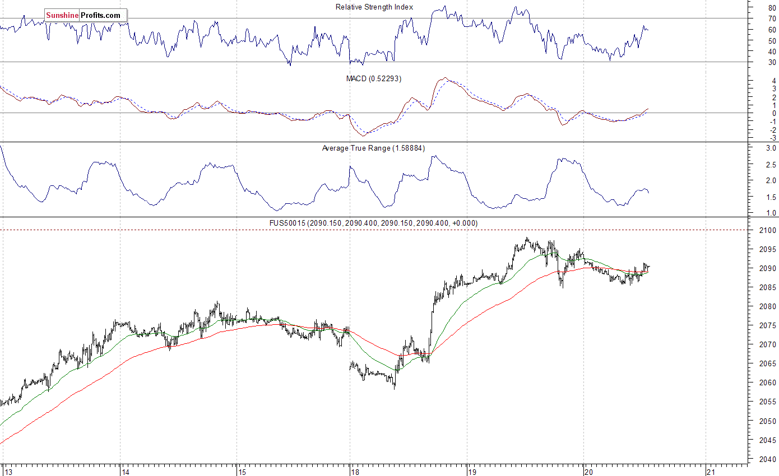Click the 2065 price axis label
The image size is (779, 476).
[768, 364]
